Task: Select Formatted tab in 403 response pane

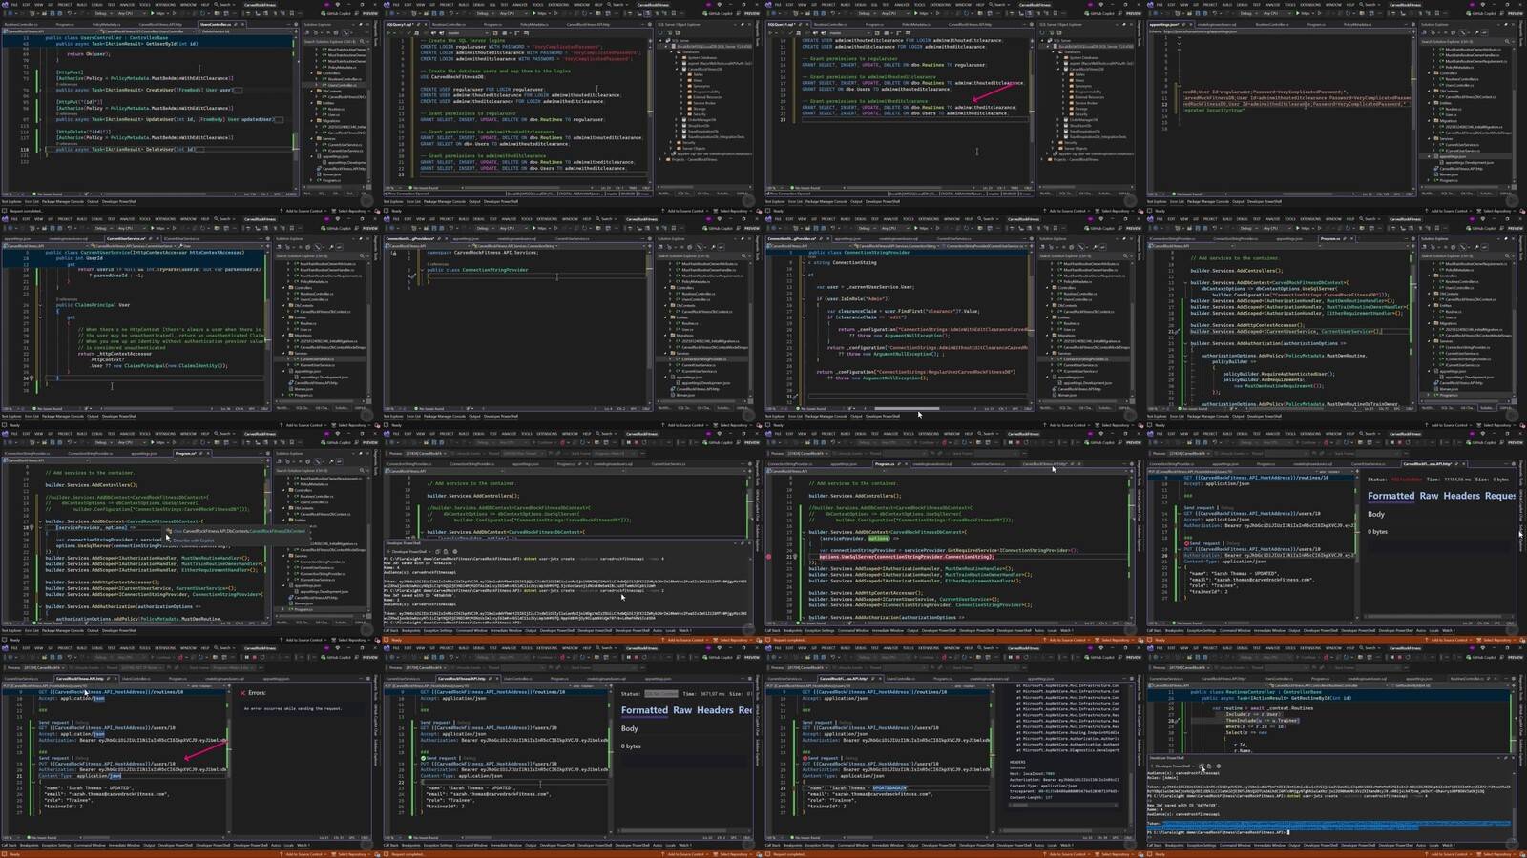Action: [x=1391, y=496]
